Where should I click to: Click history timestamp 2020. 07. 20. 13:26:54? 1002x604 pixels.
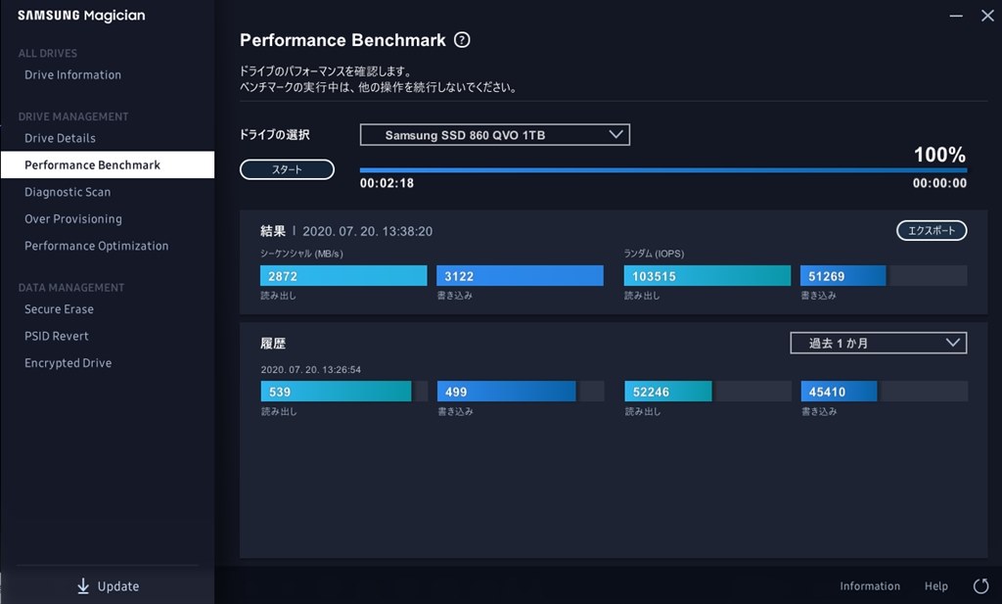(310, 369)
